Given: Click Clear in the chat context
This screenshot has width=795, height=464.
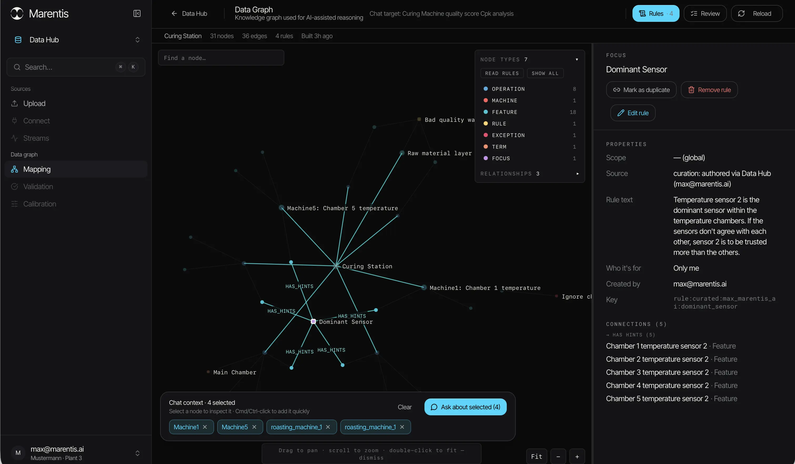Looking at the screenshot, I should pyautogui.click(x=404, y=407).
